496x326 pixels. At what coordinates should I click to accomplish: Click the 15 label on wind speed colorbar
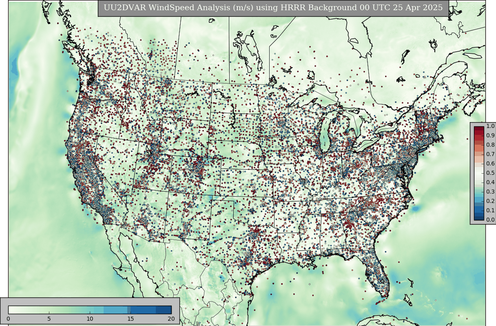[x=131, y=319]
